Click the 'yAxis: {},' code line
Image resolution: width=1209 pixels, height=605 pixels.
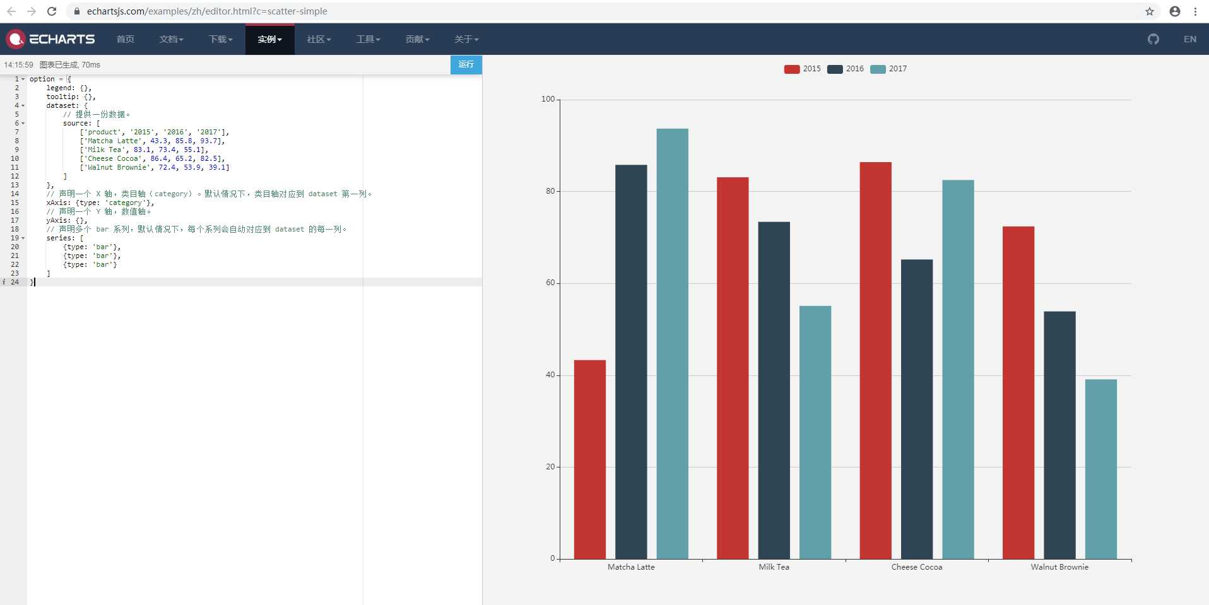[67, 221]
